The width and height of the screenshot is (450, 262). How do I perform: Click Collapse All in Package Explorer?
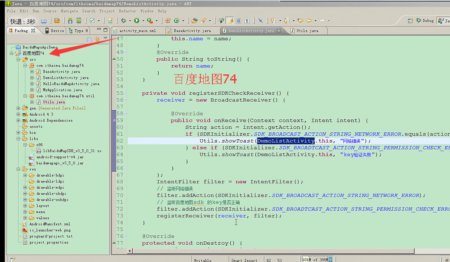point(89,39)
